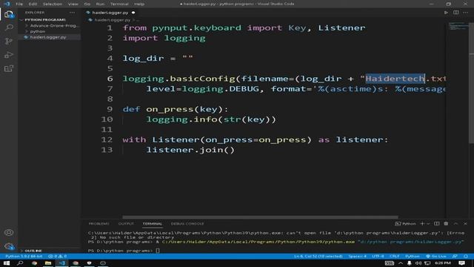Screen dimensions: 474x267
Task: Open the Accounts menu in activity bar
Action: (9, 232)
